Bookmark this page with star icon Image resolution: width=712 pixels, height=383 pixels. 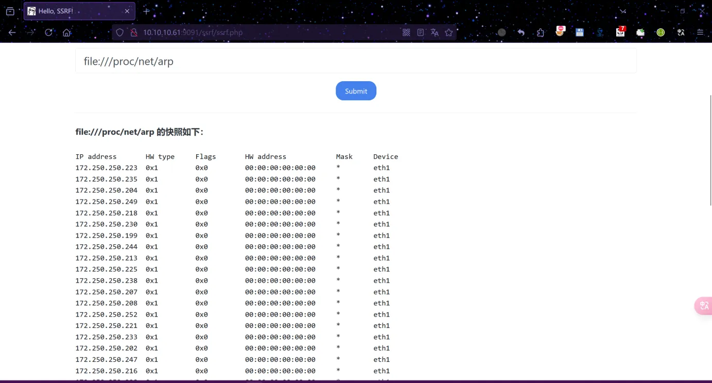pos(449,32)
